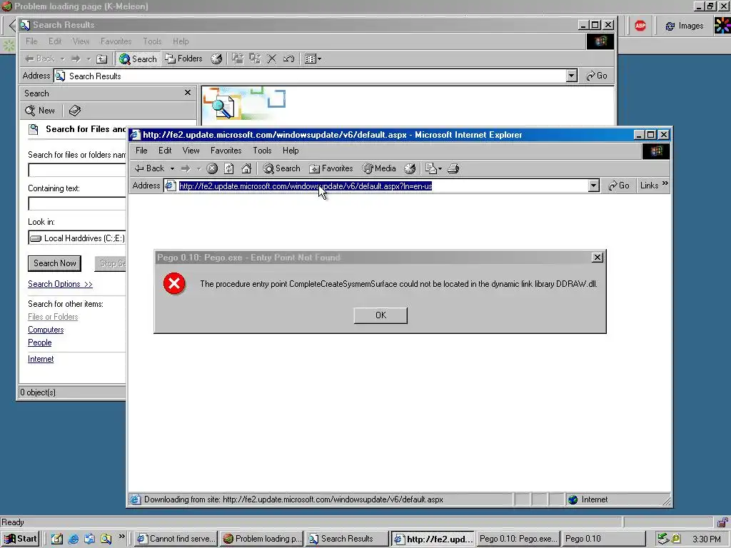Click the Forward arrow in Internet Explorer
731x548 pixels.
pos(186,168)
